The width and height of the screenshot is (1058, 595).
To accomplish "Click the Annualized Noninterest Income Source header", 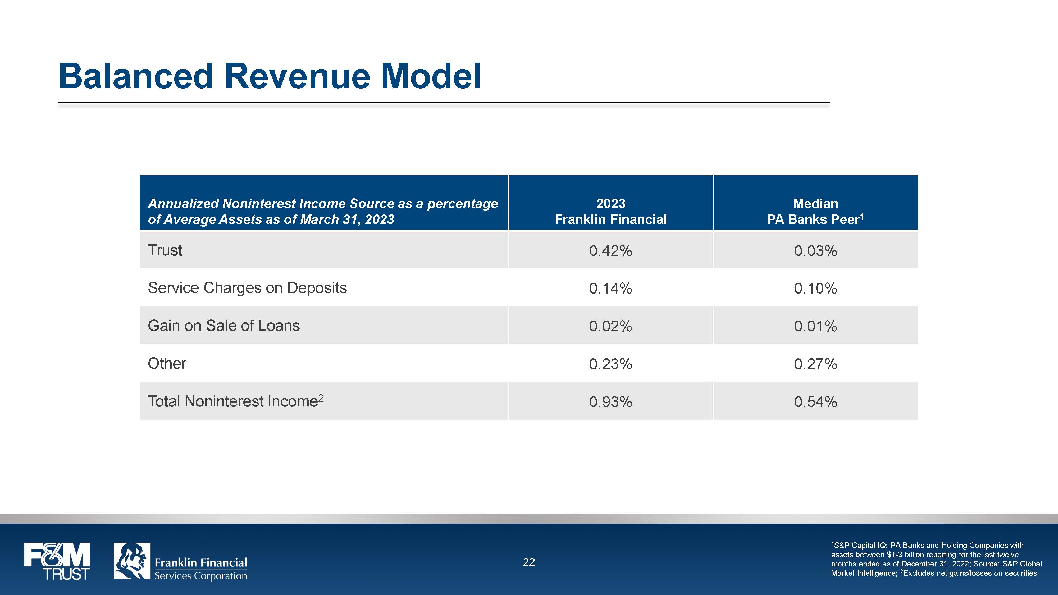I will pos(322,211).
